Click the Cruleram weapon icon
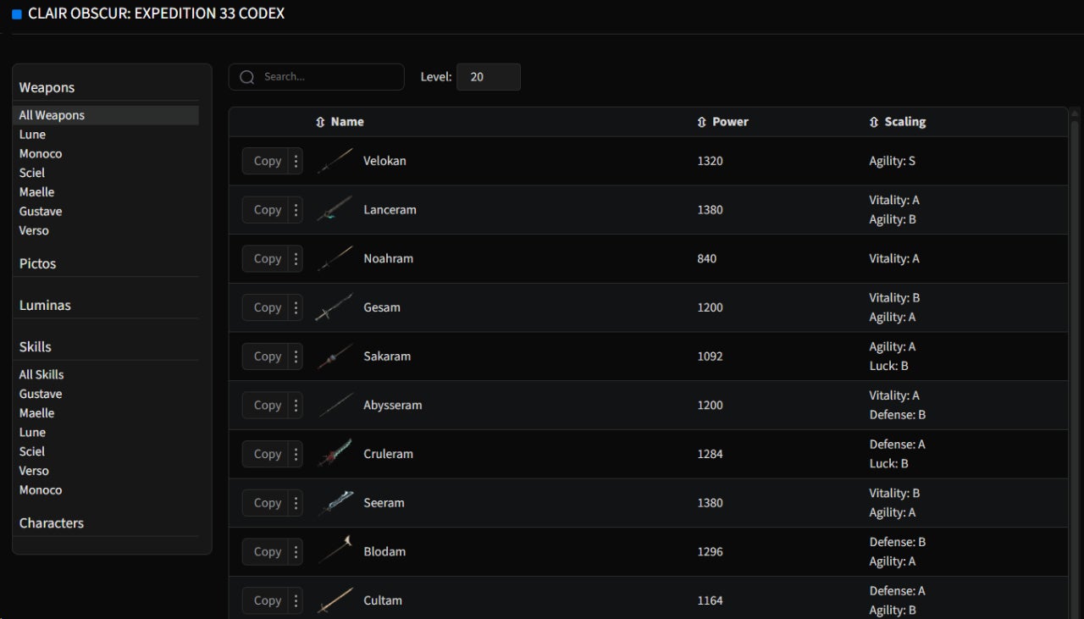This screenshot has height=619, width=1084. point(335,454)
